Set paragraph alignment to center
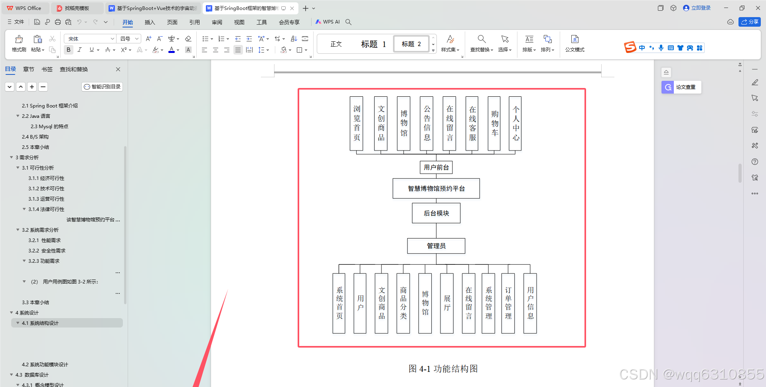Image resolution: width=766 pixels, height=387 pixels. pos(215,50)
